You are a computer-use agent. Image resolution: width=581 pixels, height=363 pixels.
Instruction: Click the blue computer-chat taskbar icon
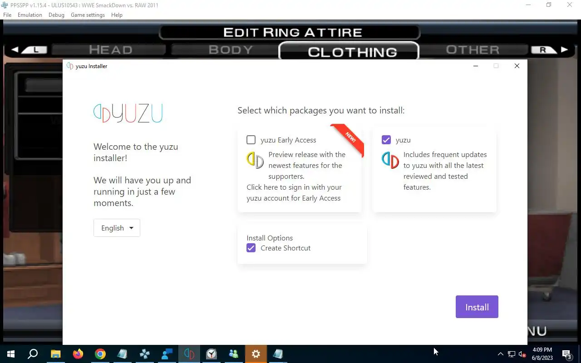pos(167,354)
